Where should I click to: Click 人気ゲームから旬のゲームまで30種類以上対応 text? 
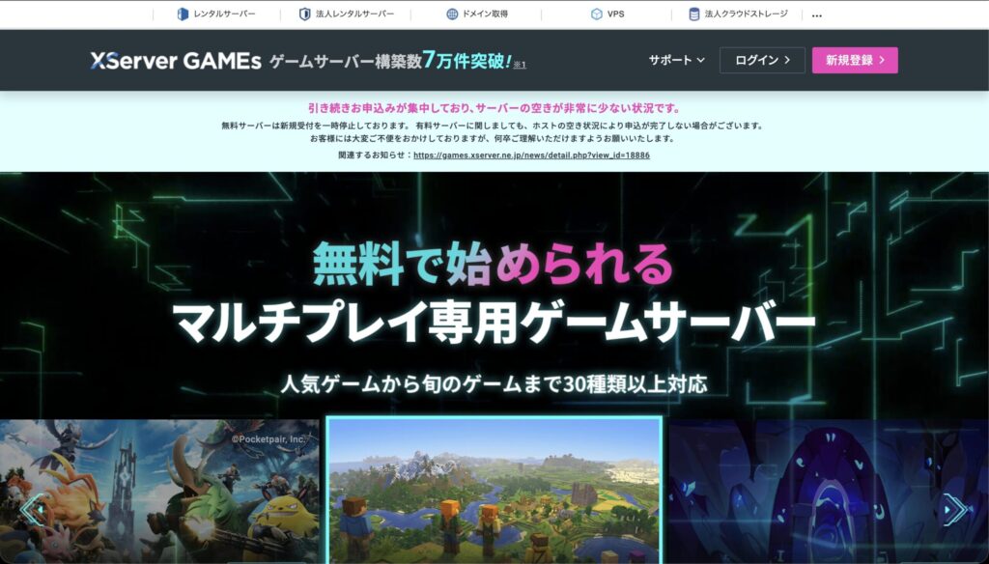(x=494, y=383)
